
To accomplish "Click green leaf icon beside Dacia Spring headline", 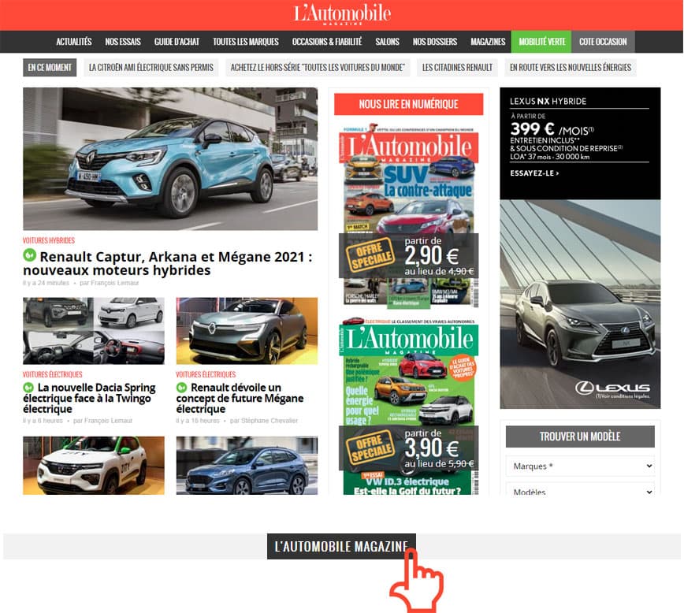I will (28, 387).
